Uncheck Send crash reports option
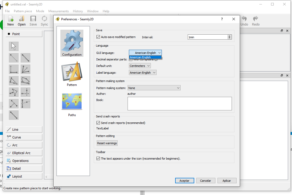Screen dimensions: 292x195 (x=98, y=123)
